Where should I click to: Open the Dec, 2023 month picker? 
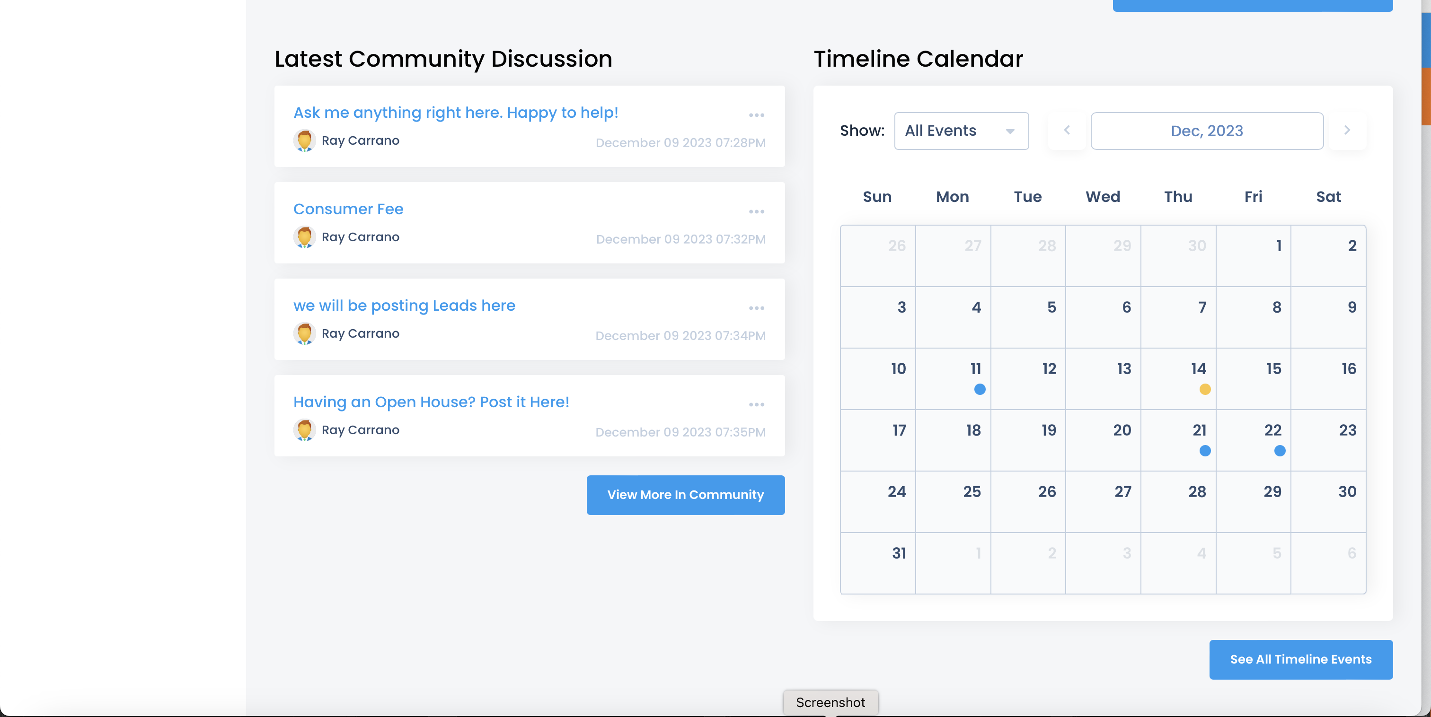tap(1207, 131)
